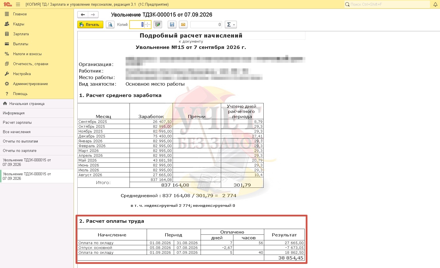Switch to the Отчеты по зарплате tab
The height and width of the screenshot is (268, 440).
tap(37, 151)
